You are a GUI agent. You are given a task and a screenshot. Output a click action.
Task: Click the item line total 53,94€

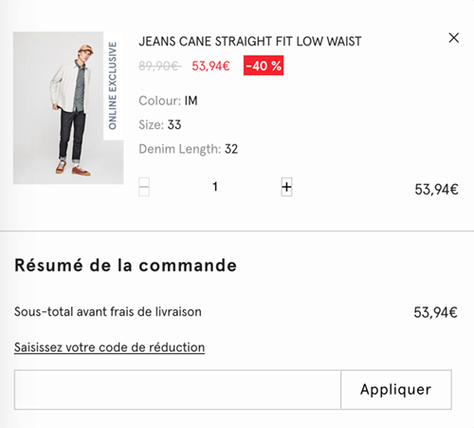pos(436,190)
